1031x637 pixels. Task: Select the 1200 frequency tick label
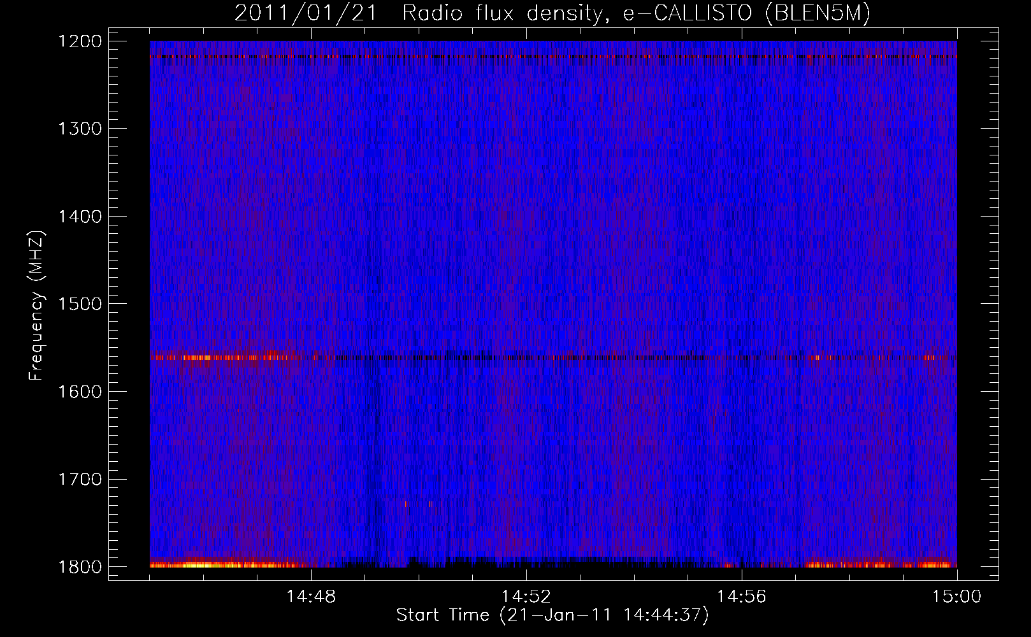tap(80, 41)
